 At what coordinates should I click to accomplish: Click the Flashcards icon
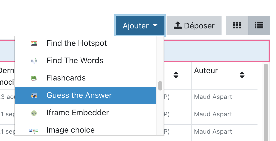point(34,78)
